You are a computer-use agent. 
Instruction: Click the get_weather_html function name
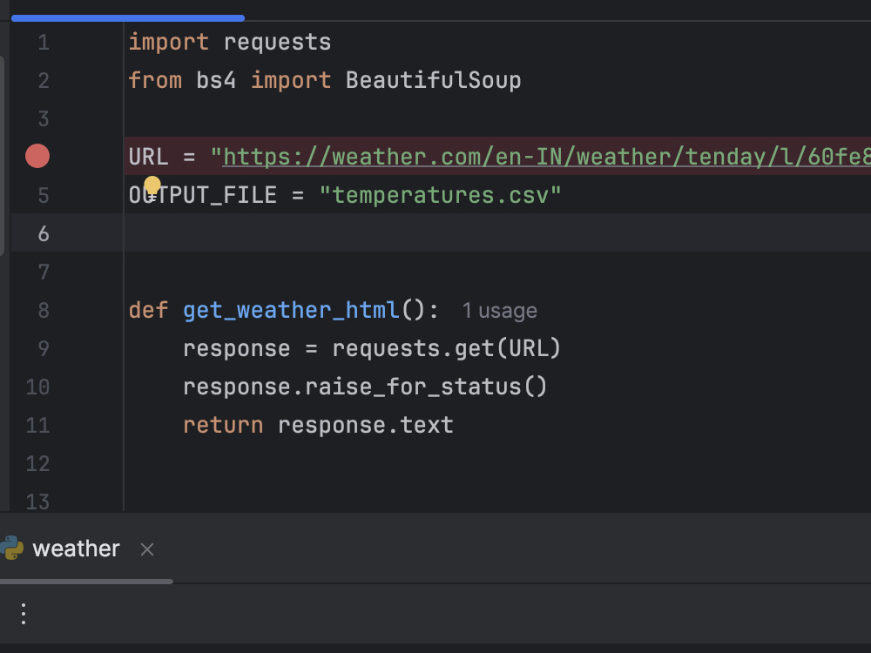(291, 310)
